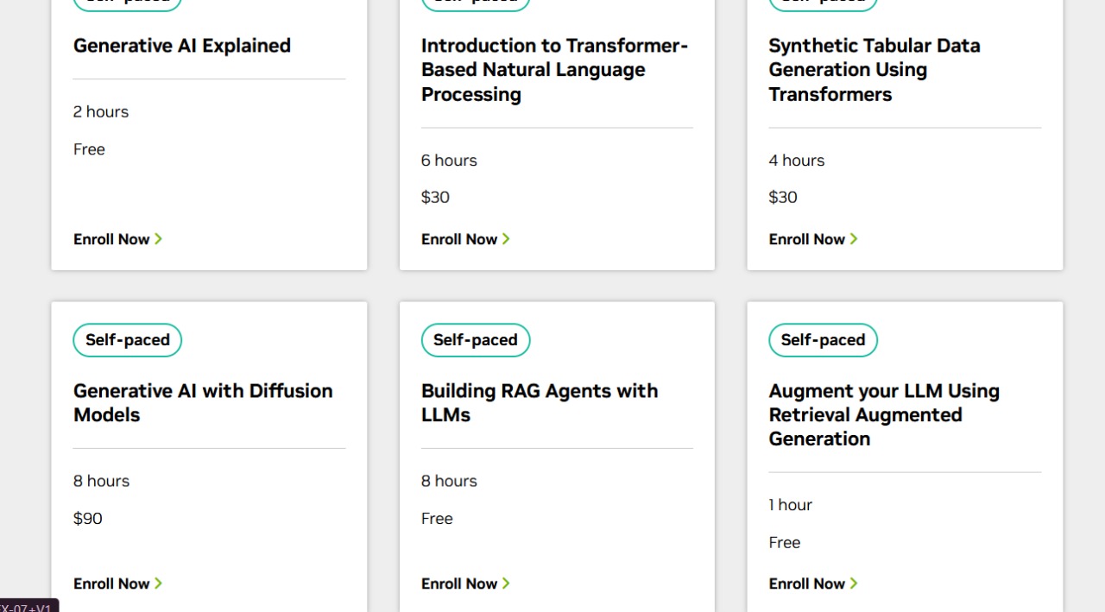Open Generative AI with Diffusion Models title
1105x612 pixels.
(x=203, y=402)
